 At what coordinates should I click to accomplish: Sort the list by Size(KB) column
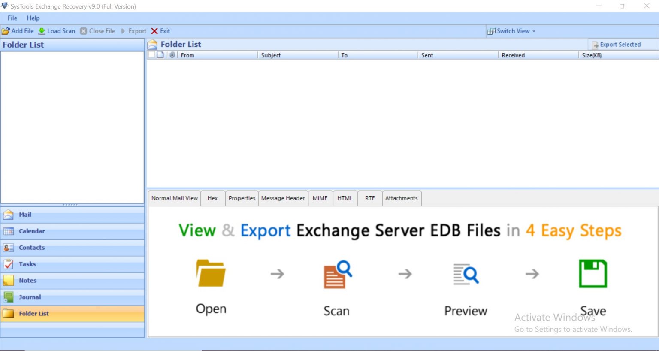[x=592, y=55]
